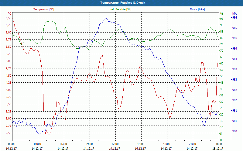Screen dimensions: 243x152
Task: Click the '30' humidity tick label
Action: [222, 102]
